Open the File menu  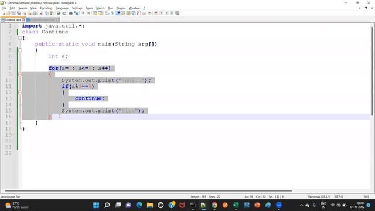(x=4, y=8)
